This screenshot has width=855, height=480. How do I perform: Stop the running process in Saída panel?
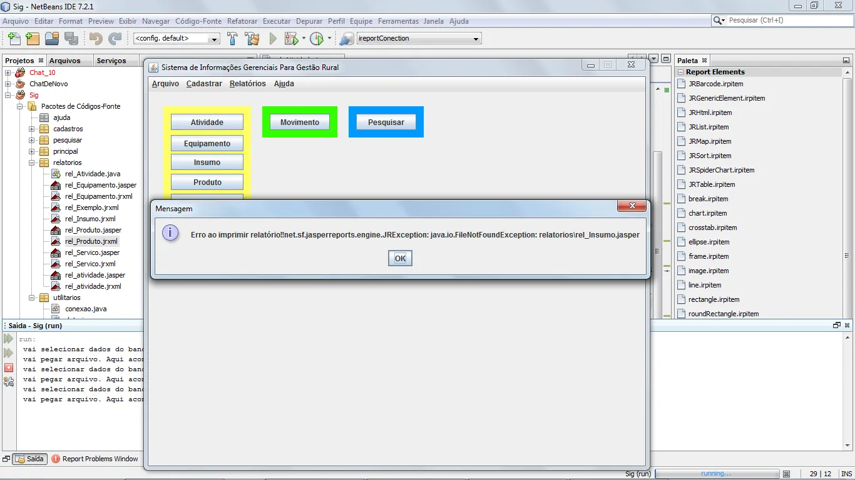[9, 367]
